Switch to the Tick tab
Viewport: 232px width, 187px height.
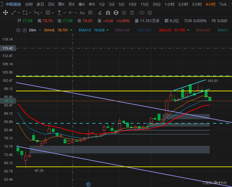pos(223,4)
